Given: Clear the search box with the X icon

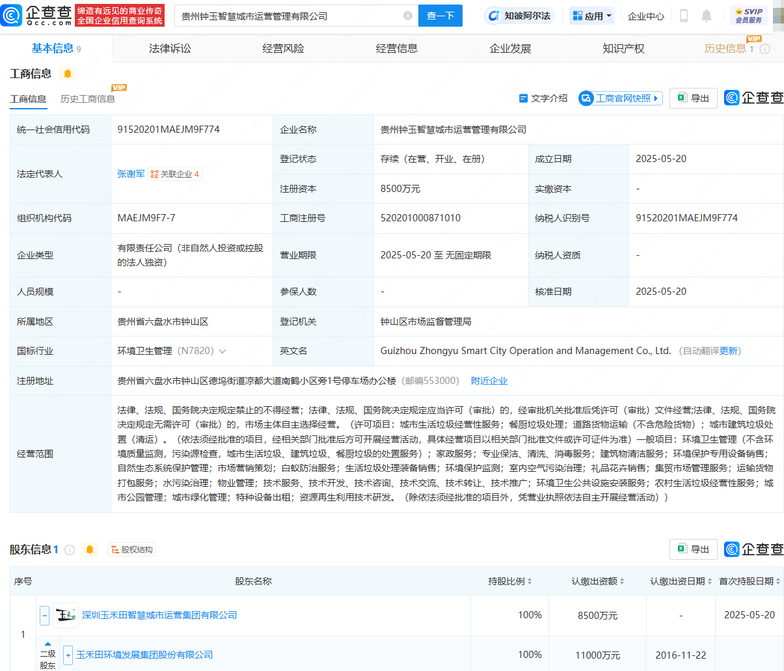Looking at the screenshot, I should [x=408, y=16].
